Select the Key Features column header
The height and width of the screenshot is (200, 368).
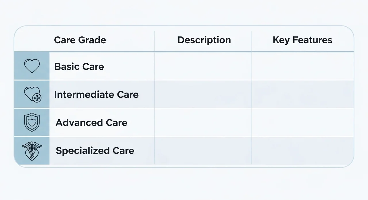302,40
